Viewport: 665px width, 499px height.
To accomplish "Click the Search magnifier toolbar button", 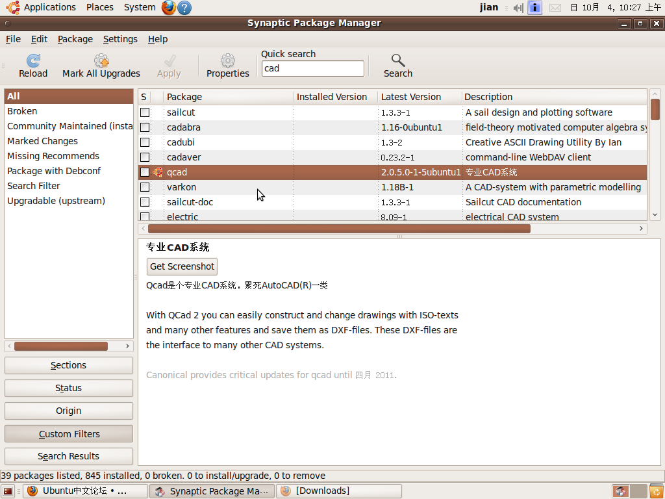I will click(x=398, y=66).
